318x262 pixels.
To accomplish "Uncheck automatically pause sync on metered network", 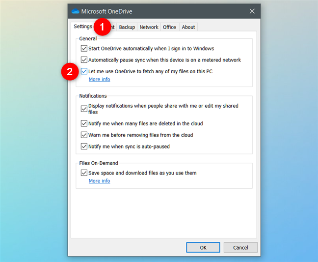I will point(84,60).
